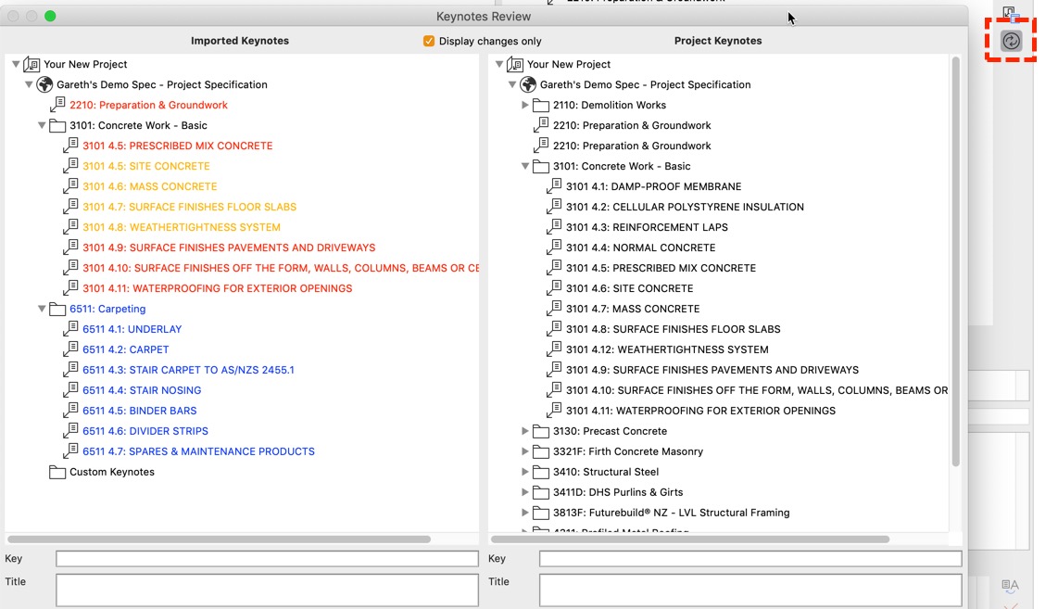Expand the 2110: Demolition Works folder
Screen dimensions: 1058x609
(x=525, y=105)
